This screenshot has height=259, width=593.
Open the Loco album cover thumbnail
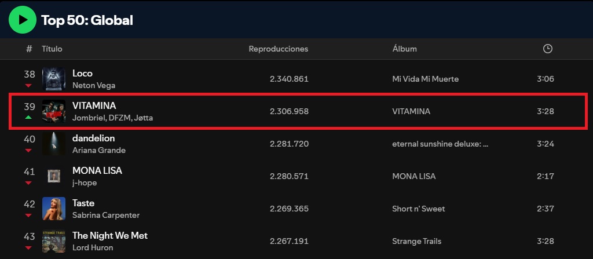54,79
